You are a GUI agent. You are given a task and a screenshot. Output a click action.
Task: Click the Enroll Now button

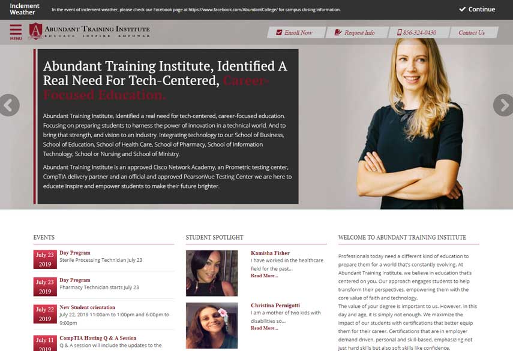coord(296,32)
